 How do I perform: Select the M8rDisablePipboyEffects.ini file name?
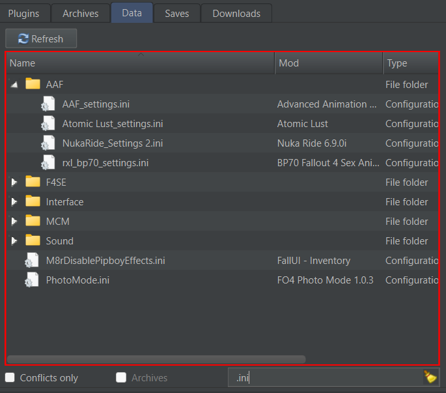click(105, 261)
